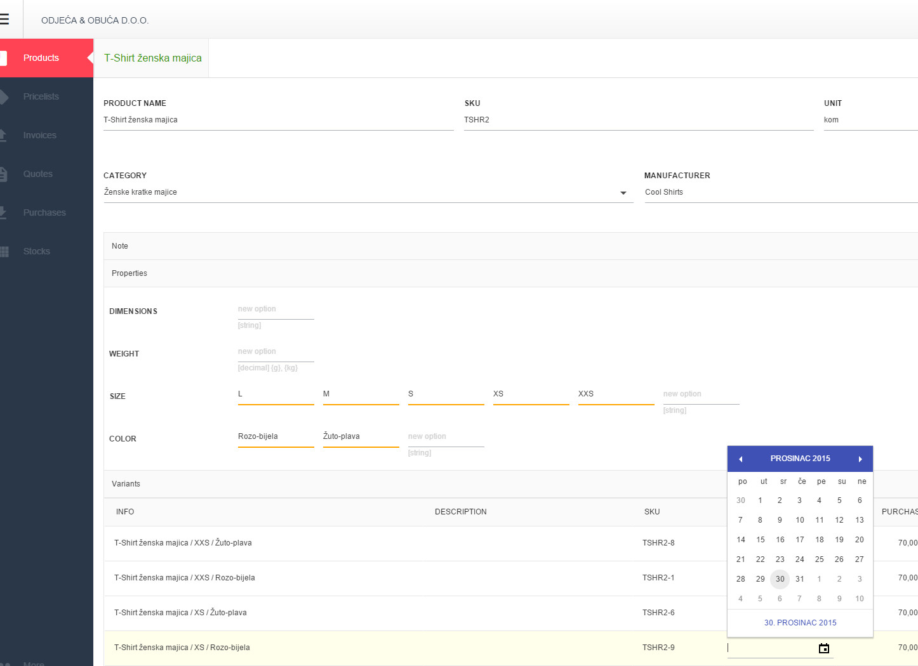918x666 pixels.
Task: Click the Quotes document icon
Action: pos(3,174)
